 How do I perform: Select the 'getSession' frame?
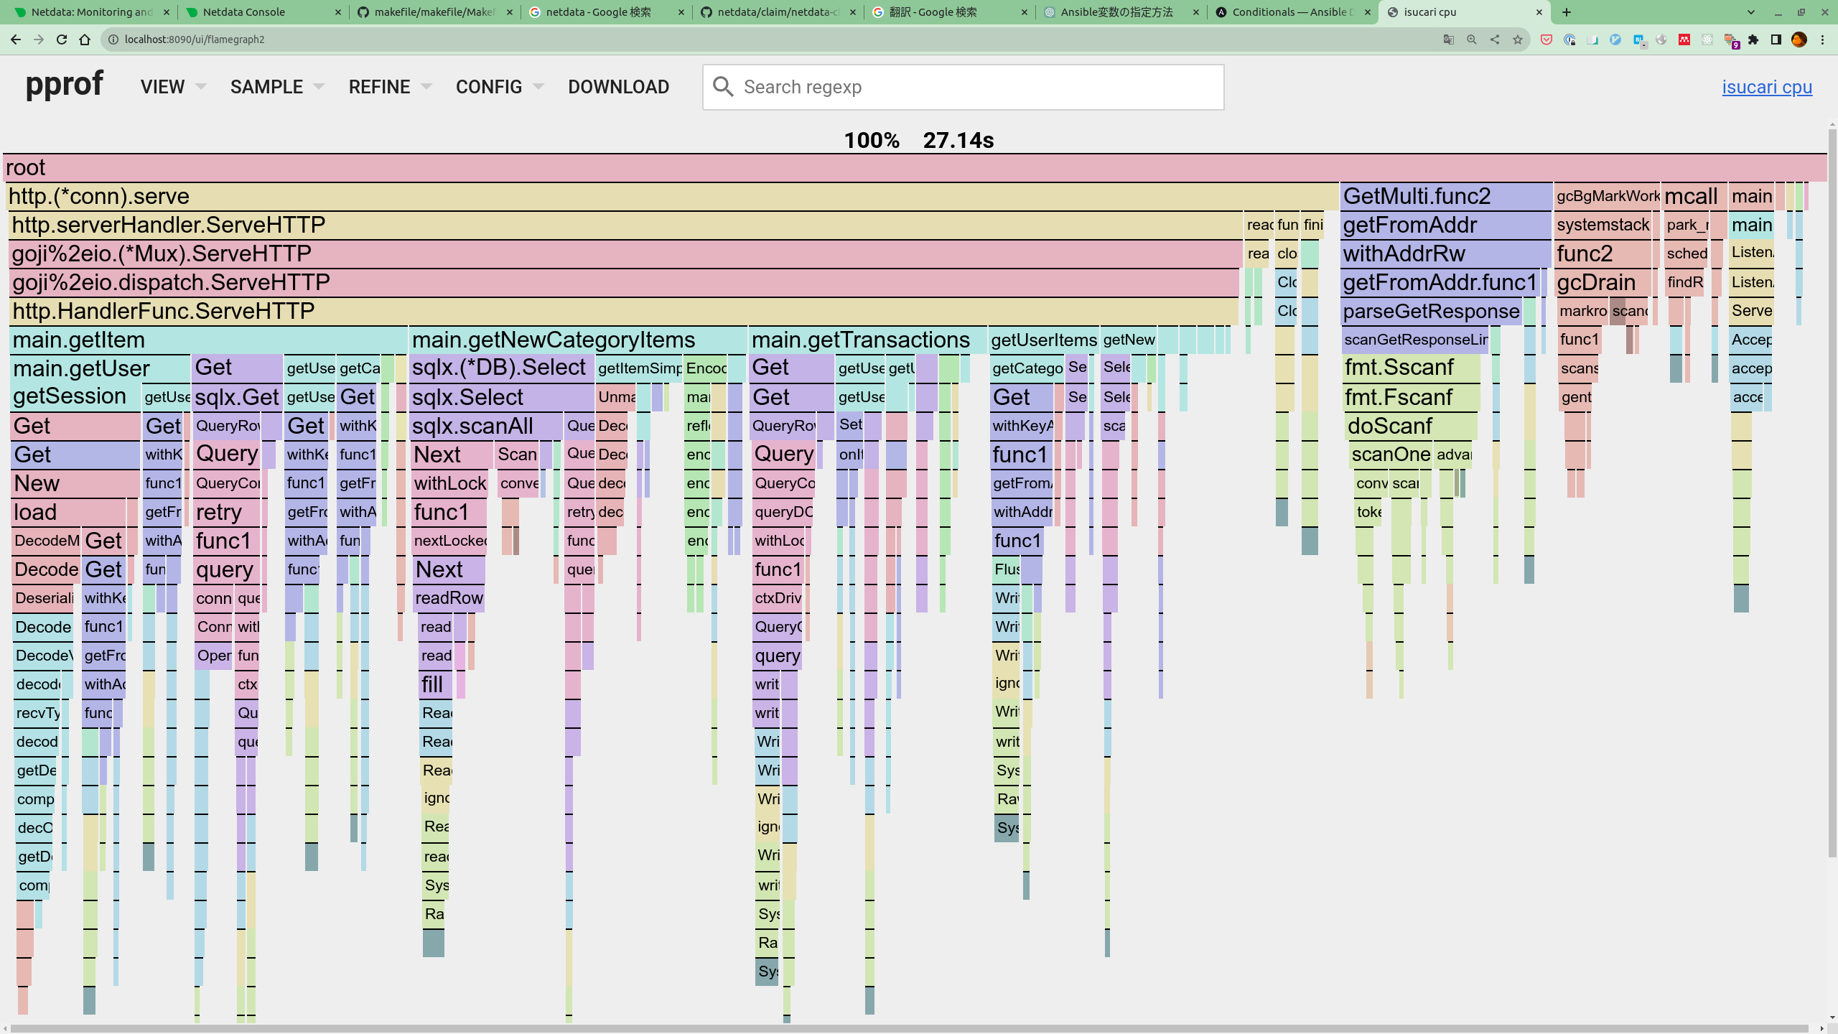click(x=76, y=396)
